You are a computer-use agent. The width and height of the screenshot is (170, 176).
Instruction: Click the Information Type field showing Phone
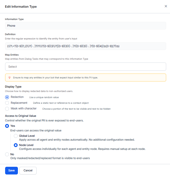coord(86,26)
